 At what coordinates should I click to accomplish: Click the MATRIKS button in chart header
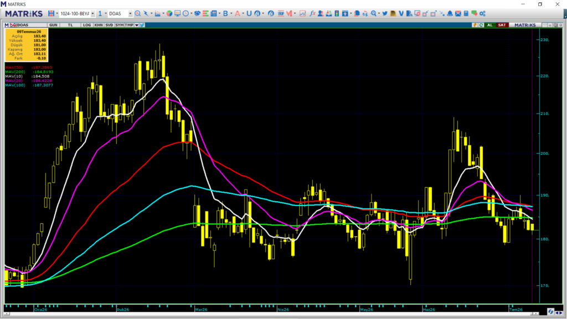click(x=525, y=25)
